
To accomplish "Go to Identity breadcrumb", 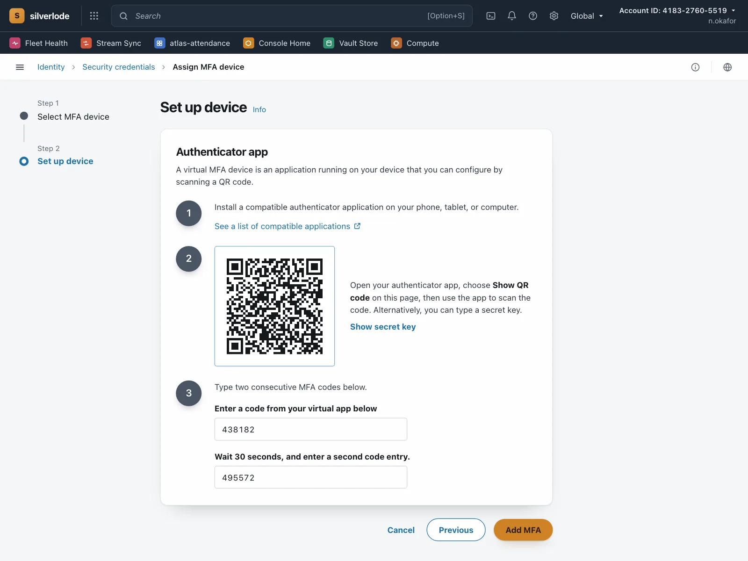I will point(51,67).
